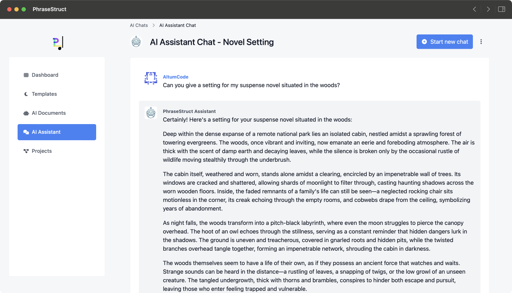Click the Templates moon icon
Image resolution: width=512 pixels, height=293 pixels.
pos(26,94)
